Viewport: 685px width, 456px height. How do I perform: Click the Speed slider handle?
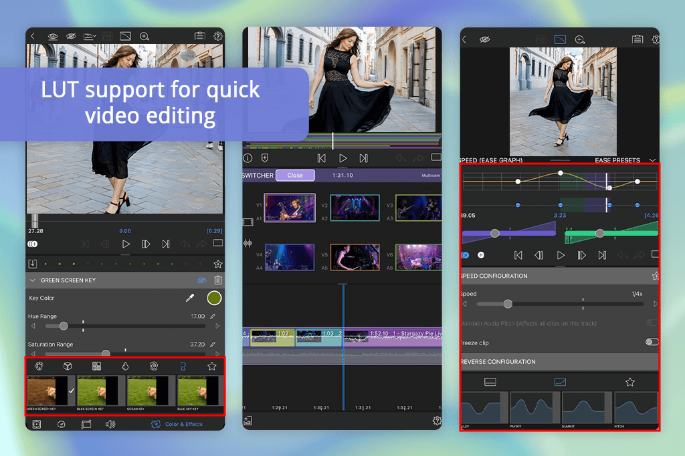click(x=508, y=304)
